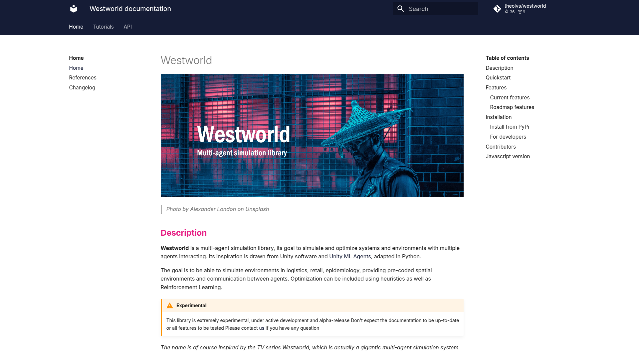Screen dimensions: 639x359
Task: Toggle the References sidebar item
Action: coord(83,78)
